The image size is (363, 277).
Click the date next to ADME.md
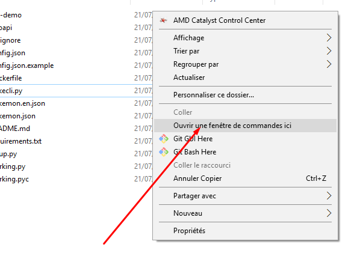coord(143,129)
